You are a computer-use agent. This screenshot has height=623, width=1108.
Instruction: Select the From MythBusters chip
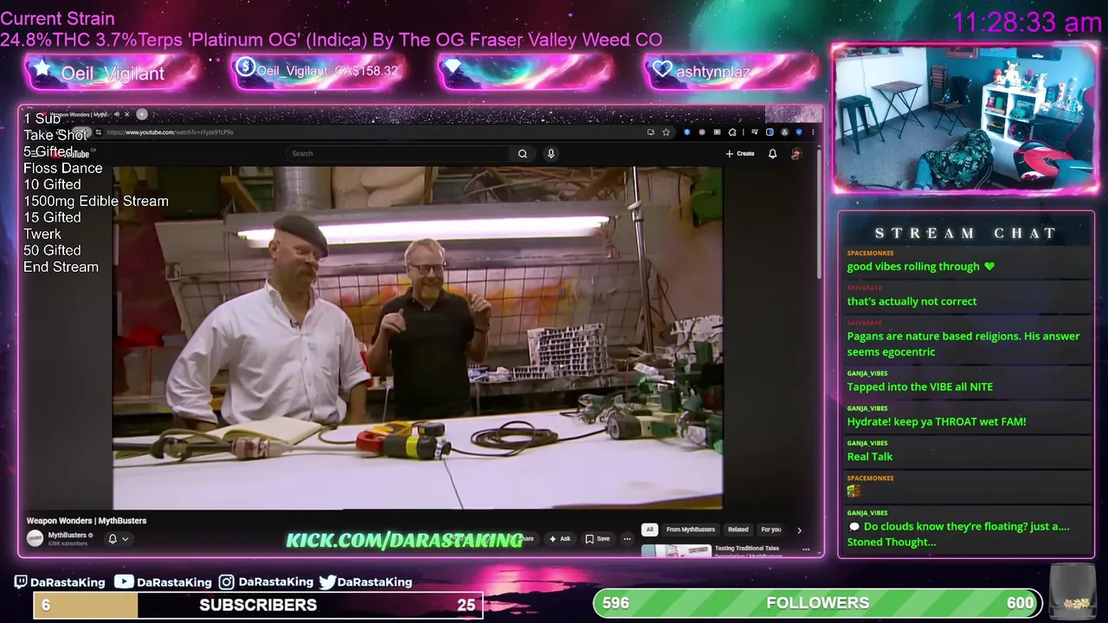click(x=691, y=530)
